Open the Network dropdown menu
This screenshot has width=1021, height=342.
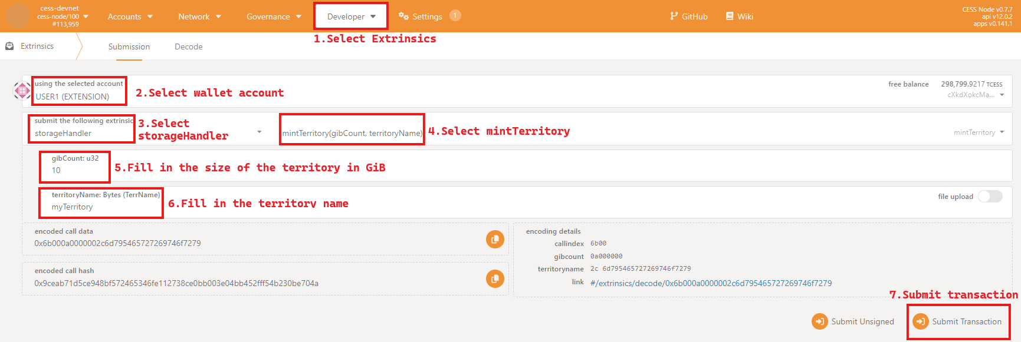[x=200, y=16]
